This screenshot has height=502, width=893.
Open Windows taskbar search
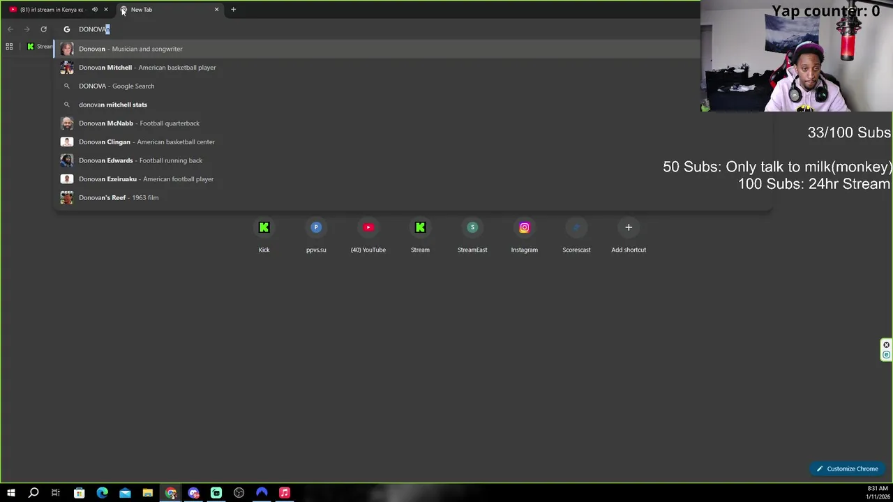33,493
